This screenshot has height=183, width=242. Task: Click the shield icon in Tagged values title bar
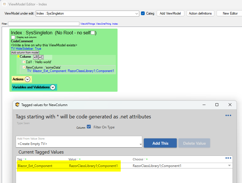coord(17,105)
